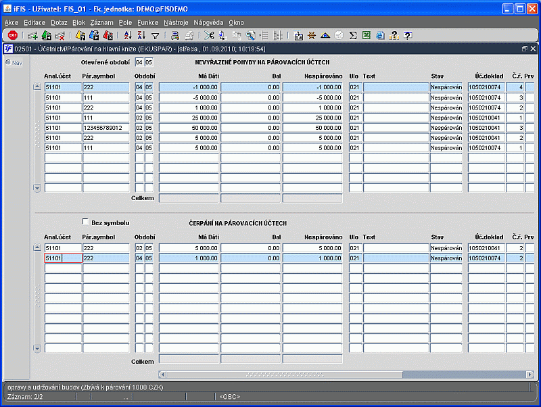
Task: Click the red EXIT toolbar icon
Action: pos(12,35)
